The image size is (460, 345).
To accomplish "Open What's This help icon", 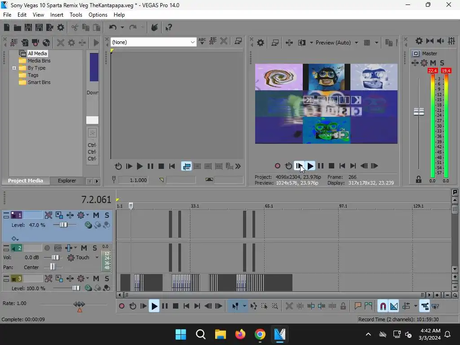I will tap(168, 27).
